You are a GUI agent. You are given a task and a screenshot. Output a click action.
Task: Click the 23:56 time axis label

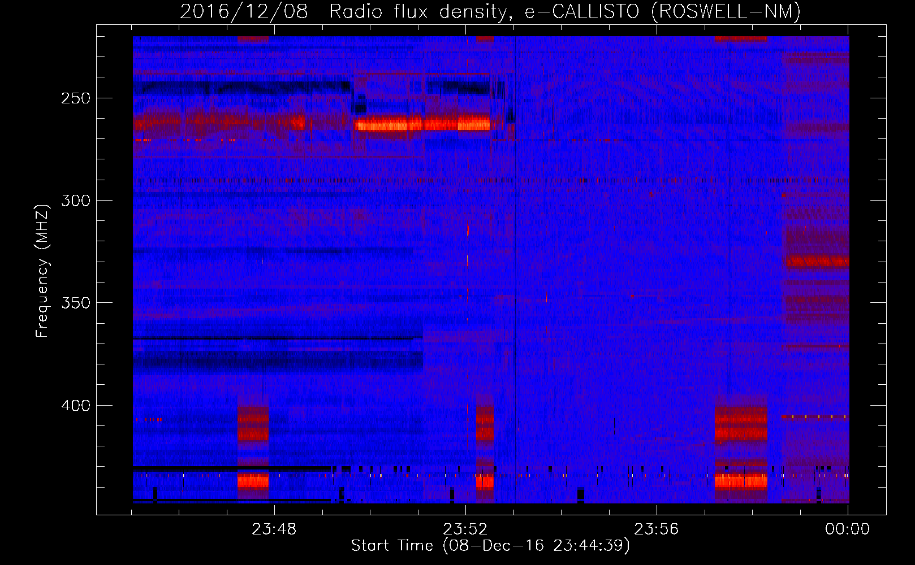[656, 529]
